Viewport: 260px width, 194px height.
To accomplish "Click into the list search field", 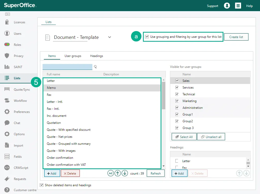I will click(x=67, y=67).
